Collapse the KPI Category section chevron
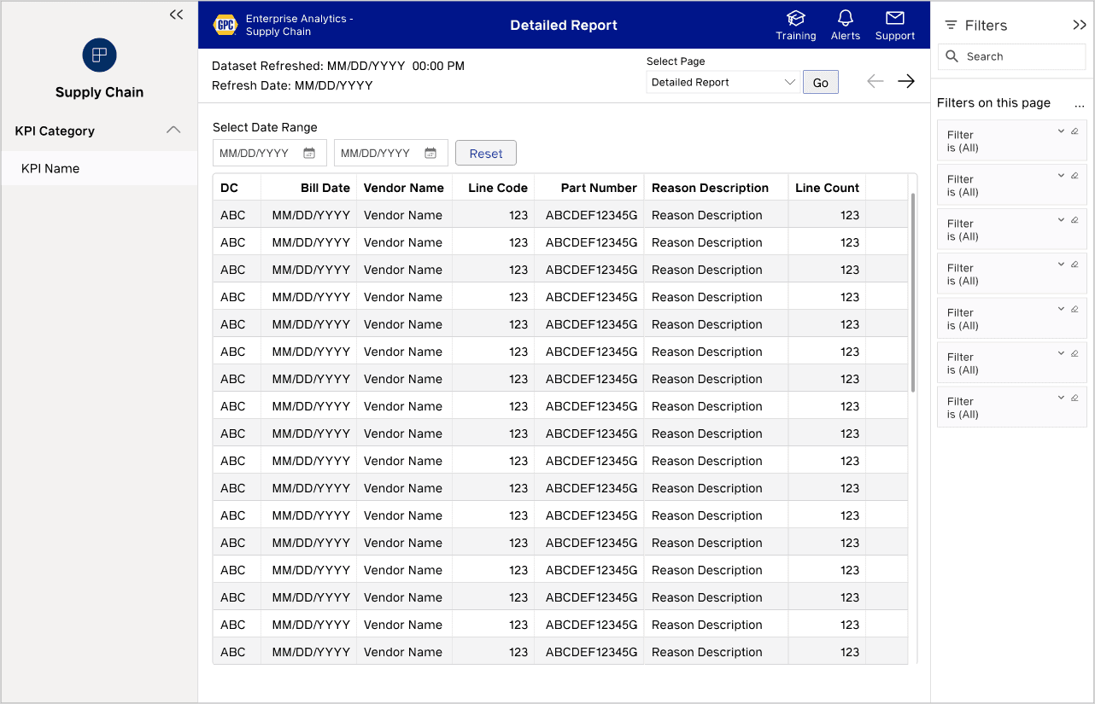 click(x=173, y=131)
